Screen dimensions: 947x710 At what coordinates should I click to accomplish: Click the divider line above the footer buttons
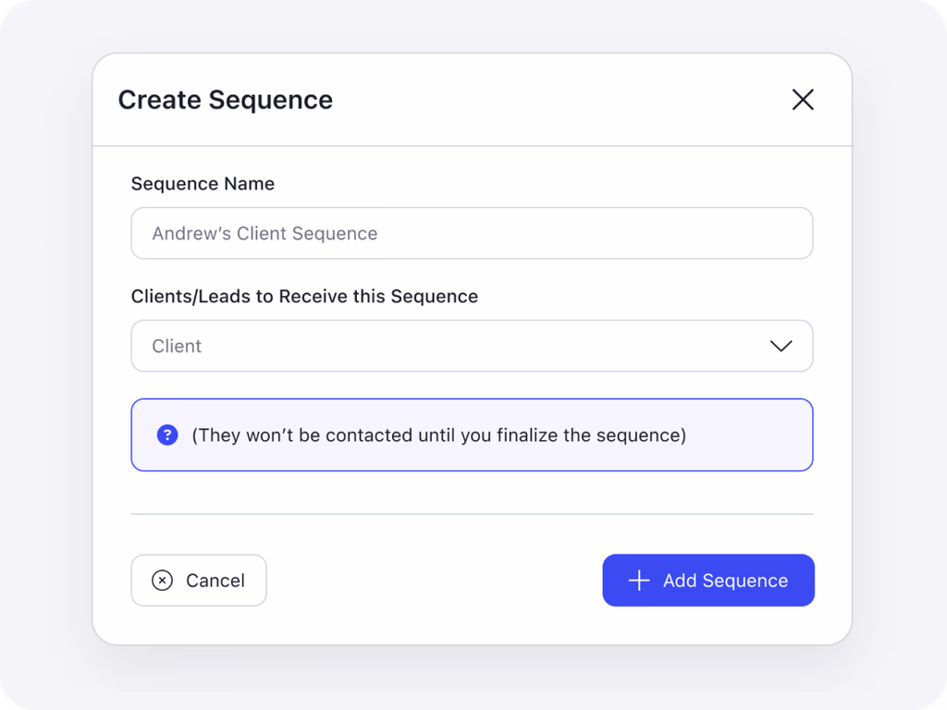pyautogui.click(x=472, y=513)
